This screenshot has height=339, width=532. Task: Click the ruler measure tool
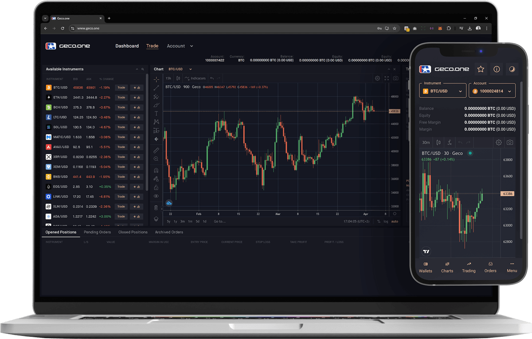click(156, 150)
